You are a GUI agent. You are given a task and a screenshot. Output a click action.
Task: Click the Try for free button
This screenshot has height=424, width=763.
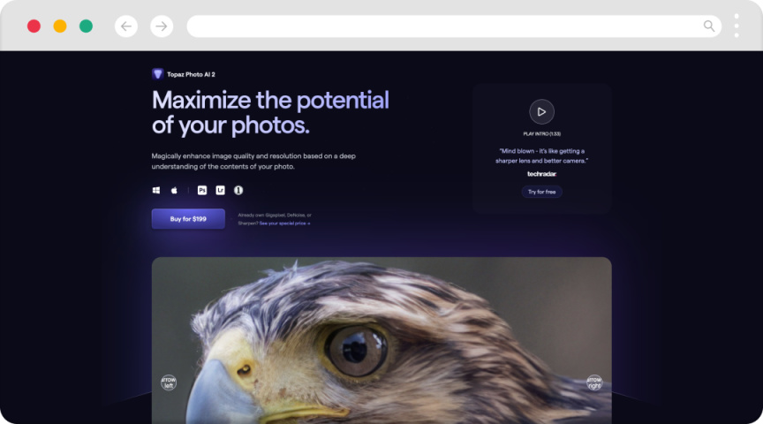tap(541, 192)
